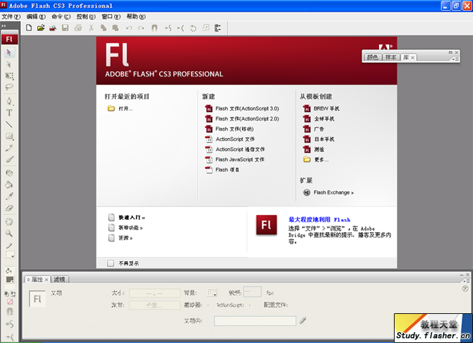Select the Pen tool
Screen dimensions: 473x343
(9, 101)
